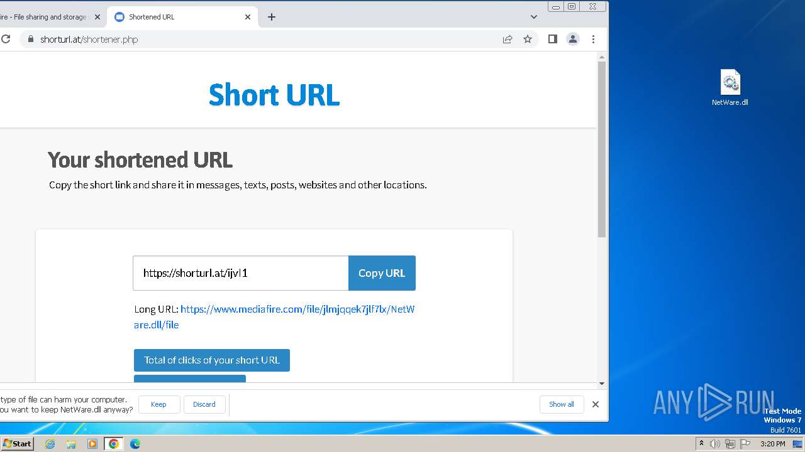Screen dimensions: 805x452
Task: Close the Shortened URL tab
Action: coord(248,17)
